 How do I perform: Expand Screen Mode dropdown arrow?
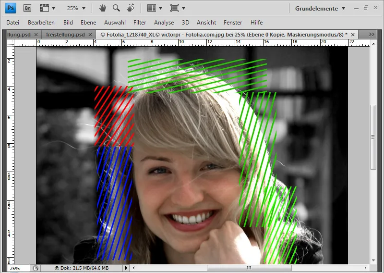[183, 8]
